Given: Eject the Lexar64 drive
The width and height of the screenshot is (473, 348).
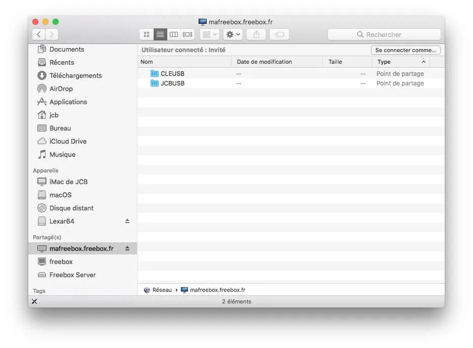Looking at the screenshot, I should 127,221.
